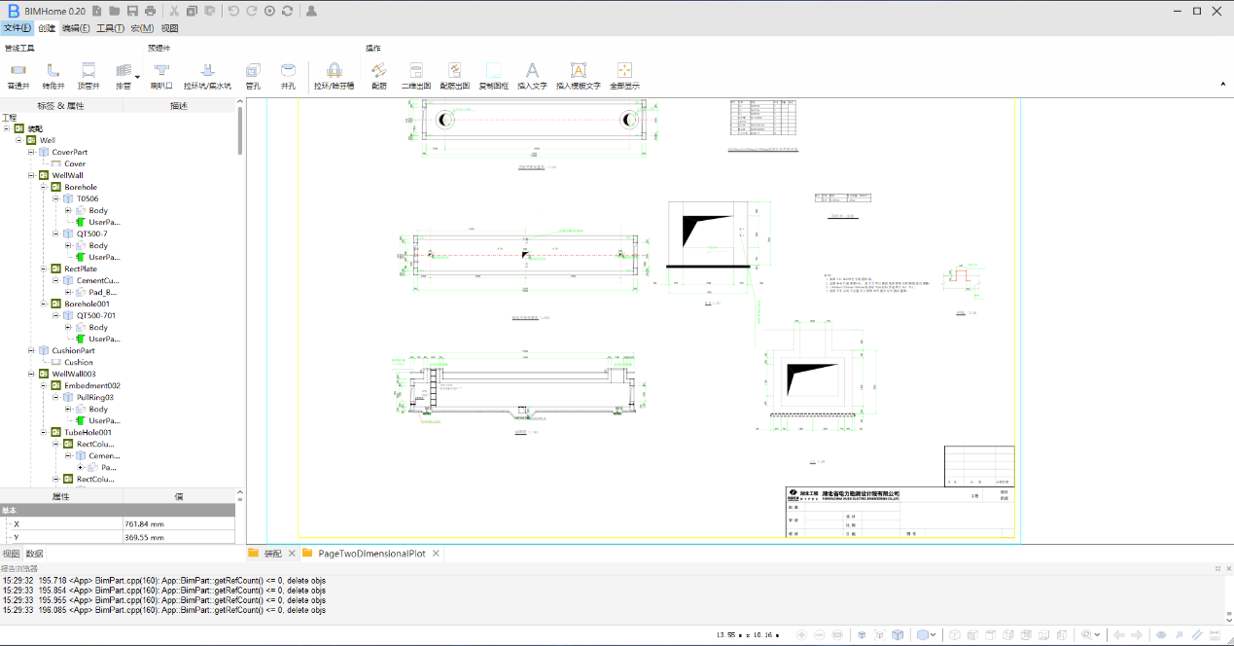Select the 喇叭口 embedded part tool
The height and width of the screenshot is (646, 1234).
(161, 77)
